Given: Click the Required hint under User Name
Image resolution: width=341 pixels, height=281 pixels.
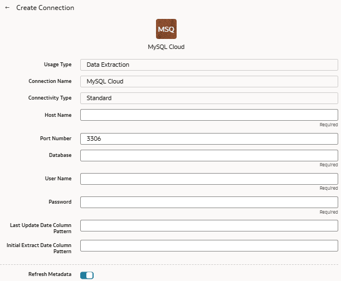Looking at the screenshot, I should [x=329, y=188].
